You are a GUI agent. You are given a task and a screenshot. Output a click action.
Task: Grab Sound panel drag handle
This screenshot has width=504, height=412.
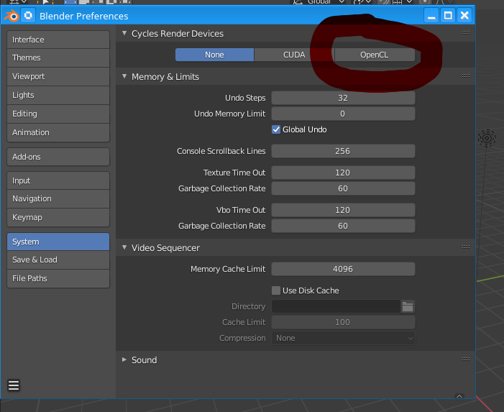(466, 360)
